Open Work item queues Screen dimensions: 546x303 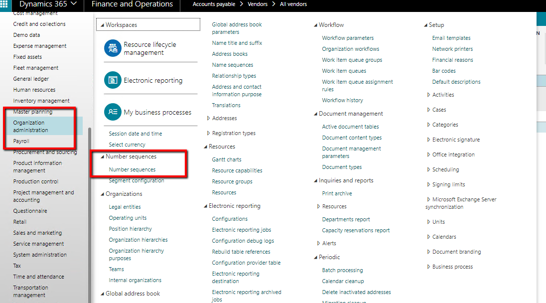point(344,71)
